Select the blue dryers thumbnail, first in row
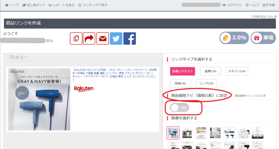279x149 pixels. 173,133
